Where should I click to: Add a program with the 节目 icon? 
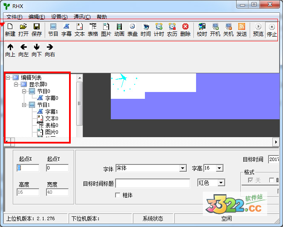click(53, 30)
